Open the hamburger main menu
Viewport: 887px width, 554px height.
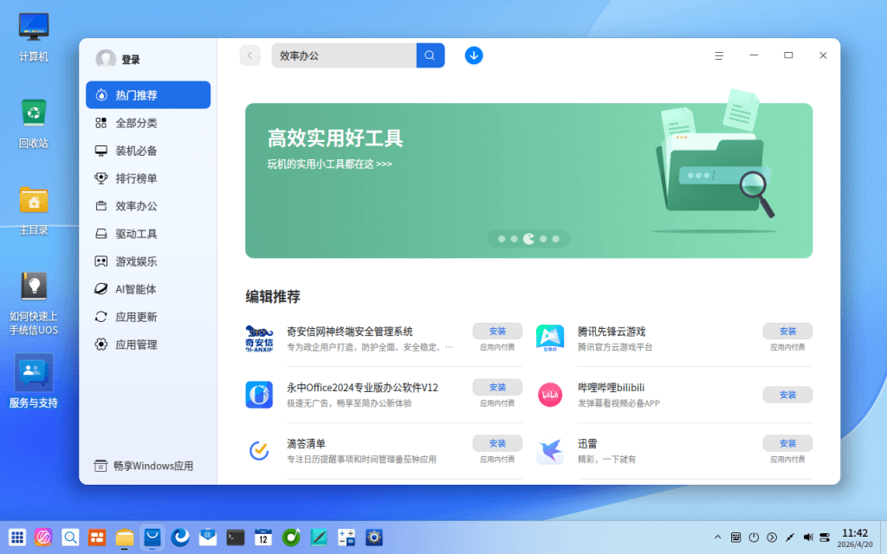pos(718,55)
